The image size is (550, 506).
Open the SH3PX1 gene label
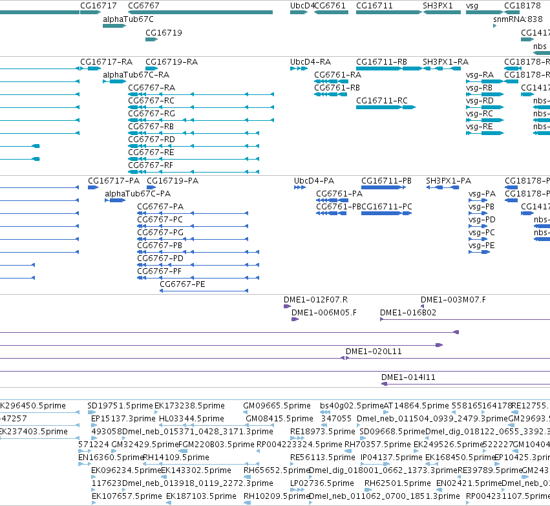point(438,6)
